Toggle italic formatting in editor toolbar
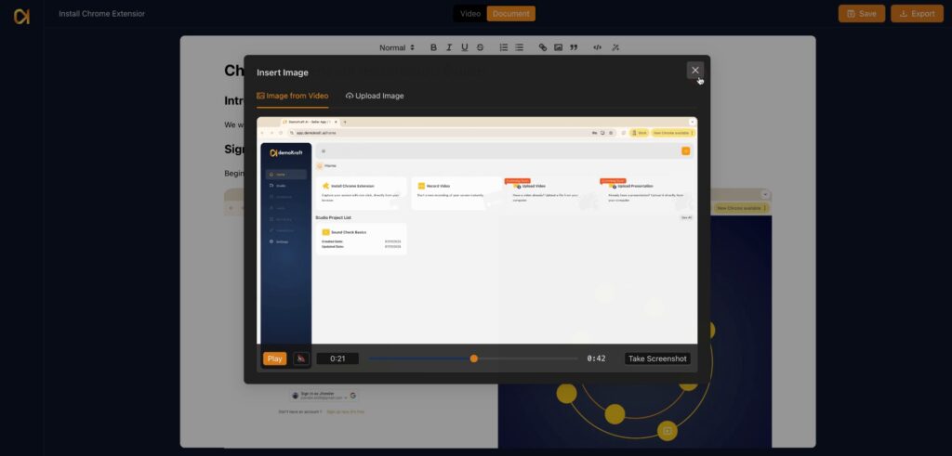The width and height of the screenshot is (952, 456). pyautogui.click(x=449, y=47)
